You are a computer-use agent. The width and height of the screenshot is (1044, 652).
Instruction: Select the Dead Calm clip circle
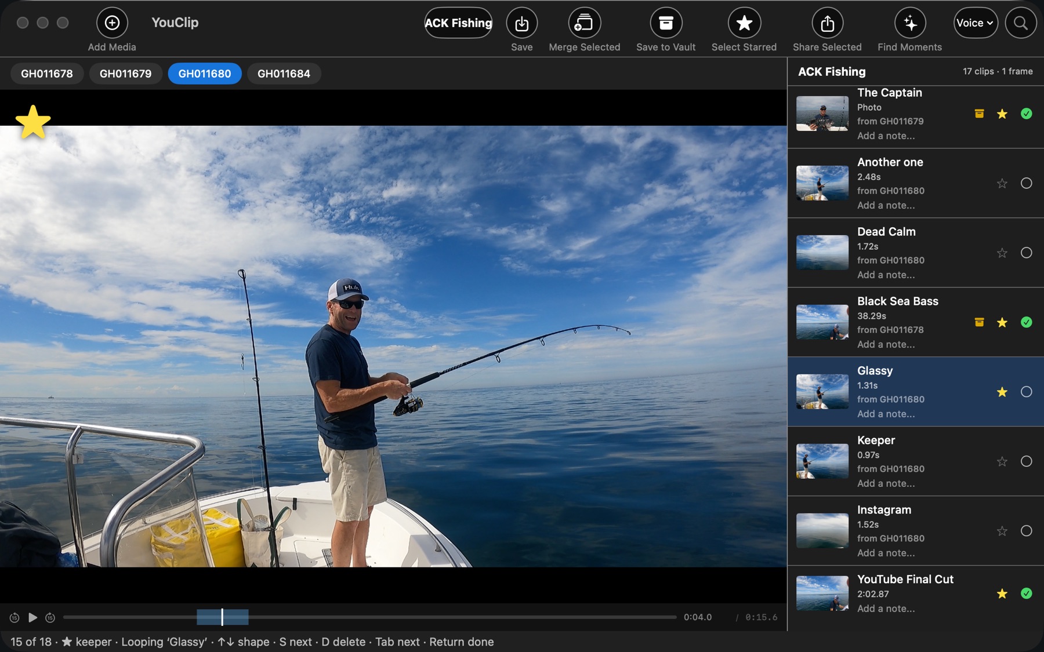(1026, 253)
